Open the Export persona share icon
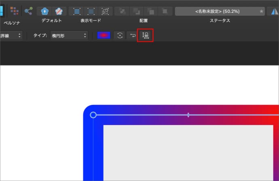This screenshot has height=181, width=279. point(28,11)
